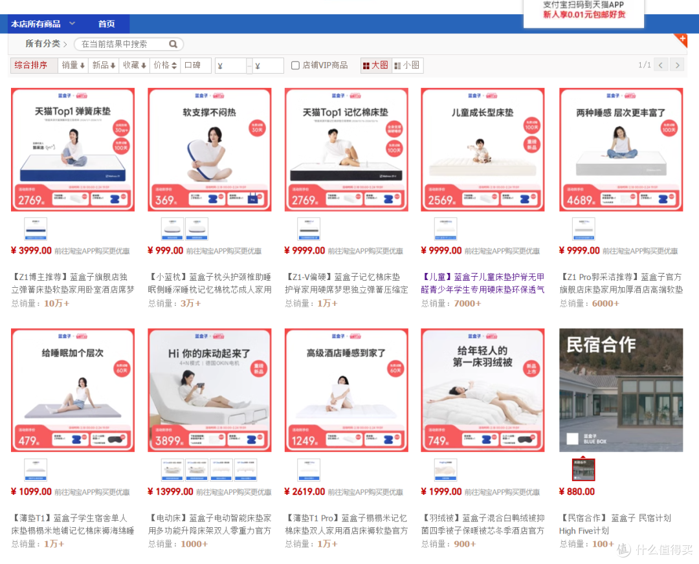The height and width of the screenshot is (564, 699).
Task: Select variant thumbnail under Z1-V mattress
Action: pos(309,229)
